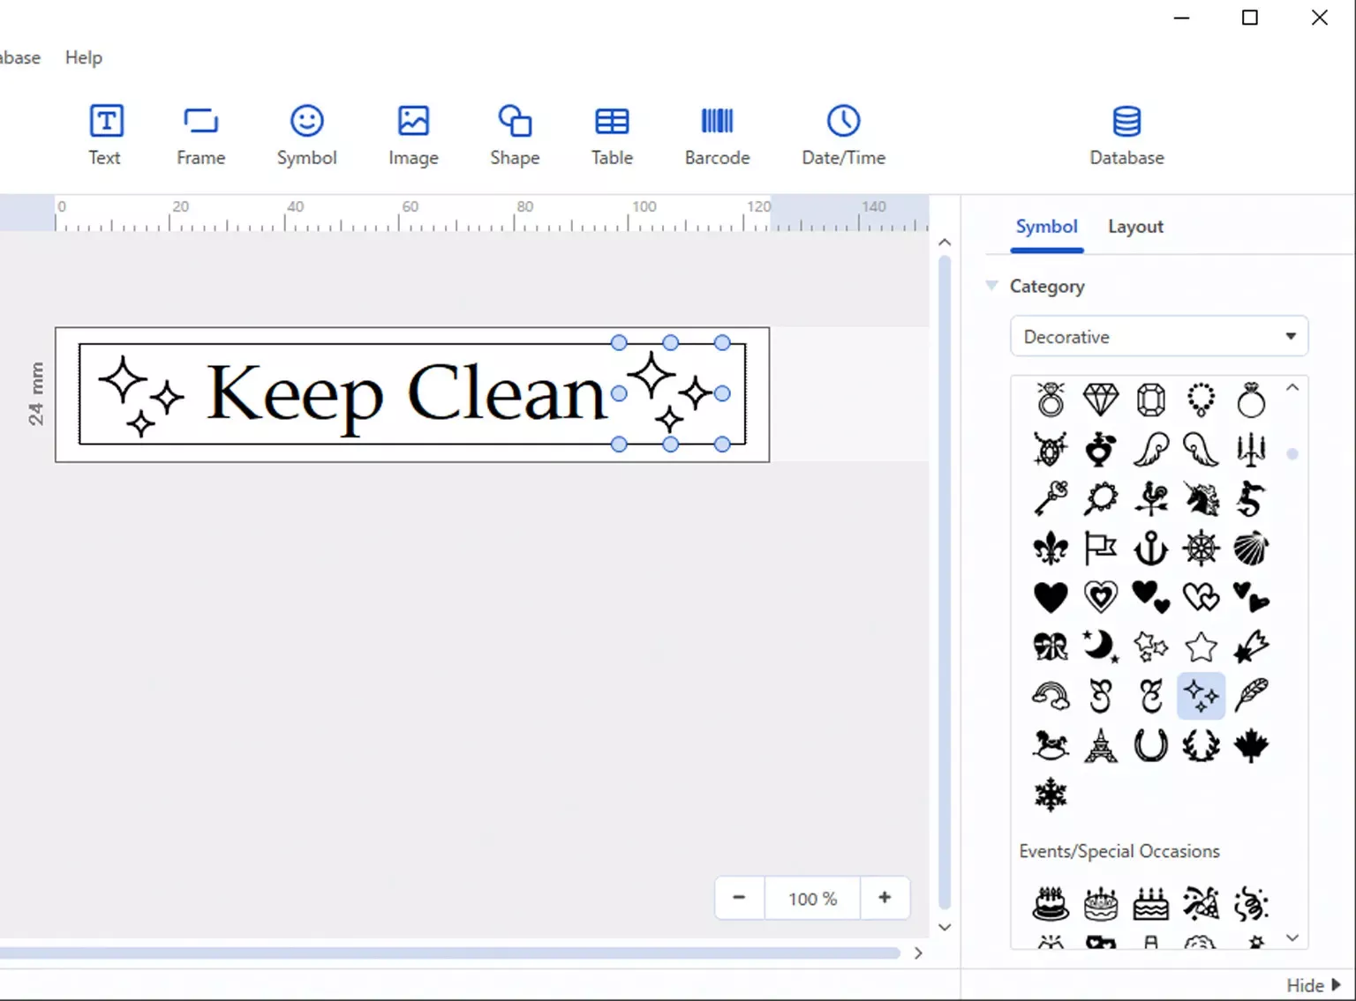Screen dimensions: 1356x1001
Task: Choose the fleur-de-lis symbol
Action: 1050,547
